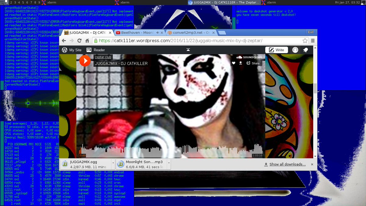Select the last xterm taskbar entry
This screenshot has height=206, width=366.
297,2
